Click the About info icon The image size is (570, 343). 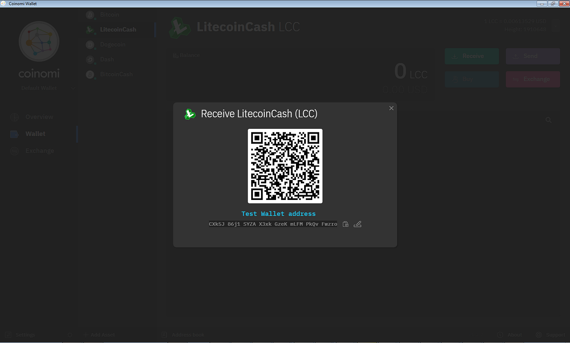click(500, 335)
